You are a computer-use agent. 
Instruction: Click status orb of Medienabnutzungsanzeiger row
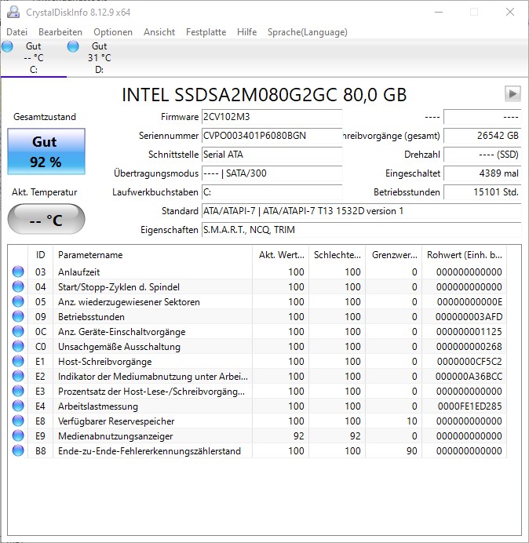(x=18, y=436)
